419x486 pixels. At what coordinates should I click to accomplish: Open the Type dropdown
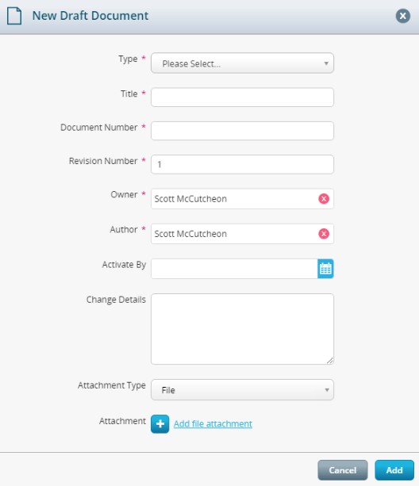[x=242, y=63]
